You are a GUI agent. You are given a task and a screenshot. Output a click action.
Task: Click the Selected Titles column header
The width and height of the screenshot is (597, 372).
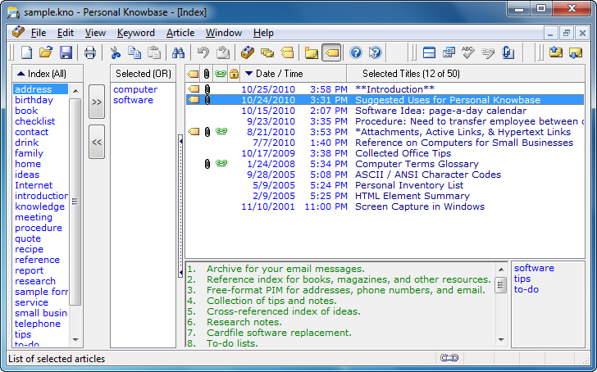click(466, 74)
